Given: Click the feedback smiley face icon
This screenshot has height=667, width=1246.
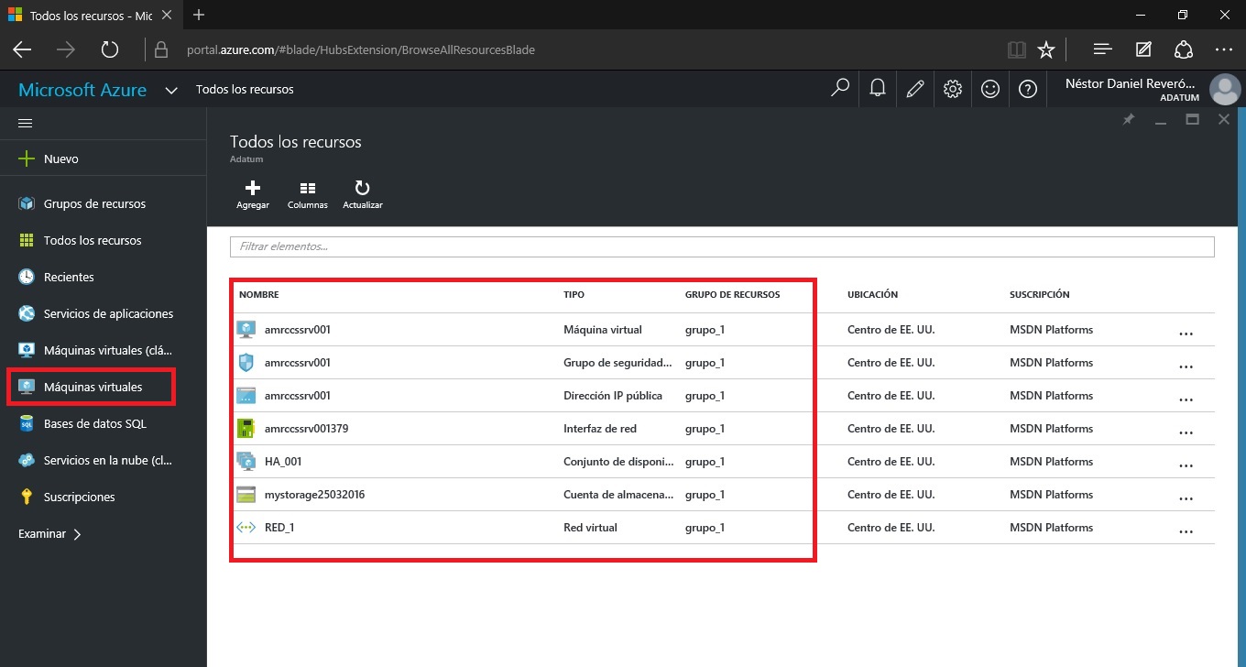Looking at the screenshot, I should coord(990,89).
